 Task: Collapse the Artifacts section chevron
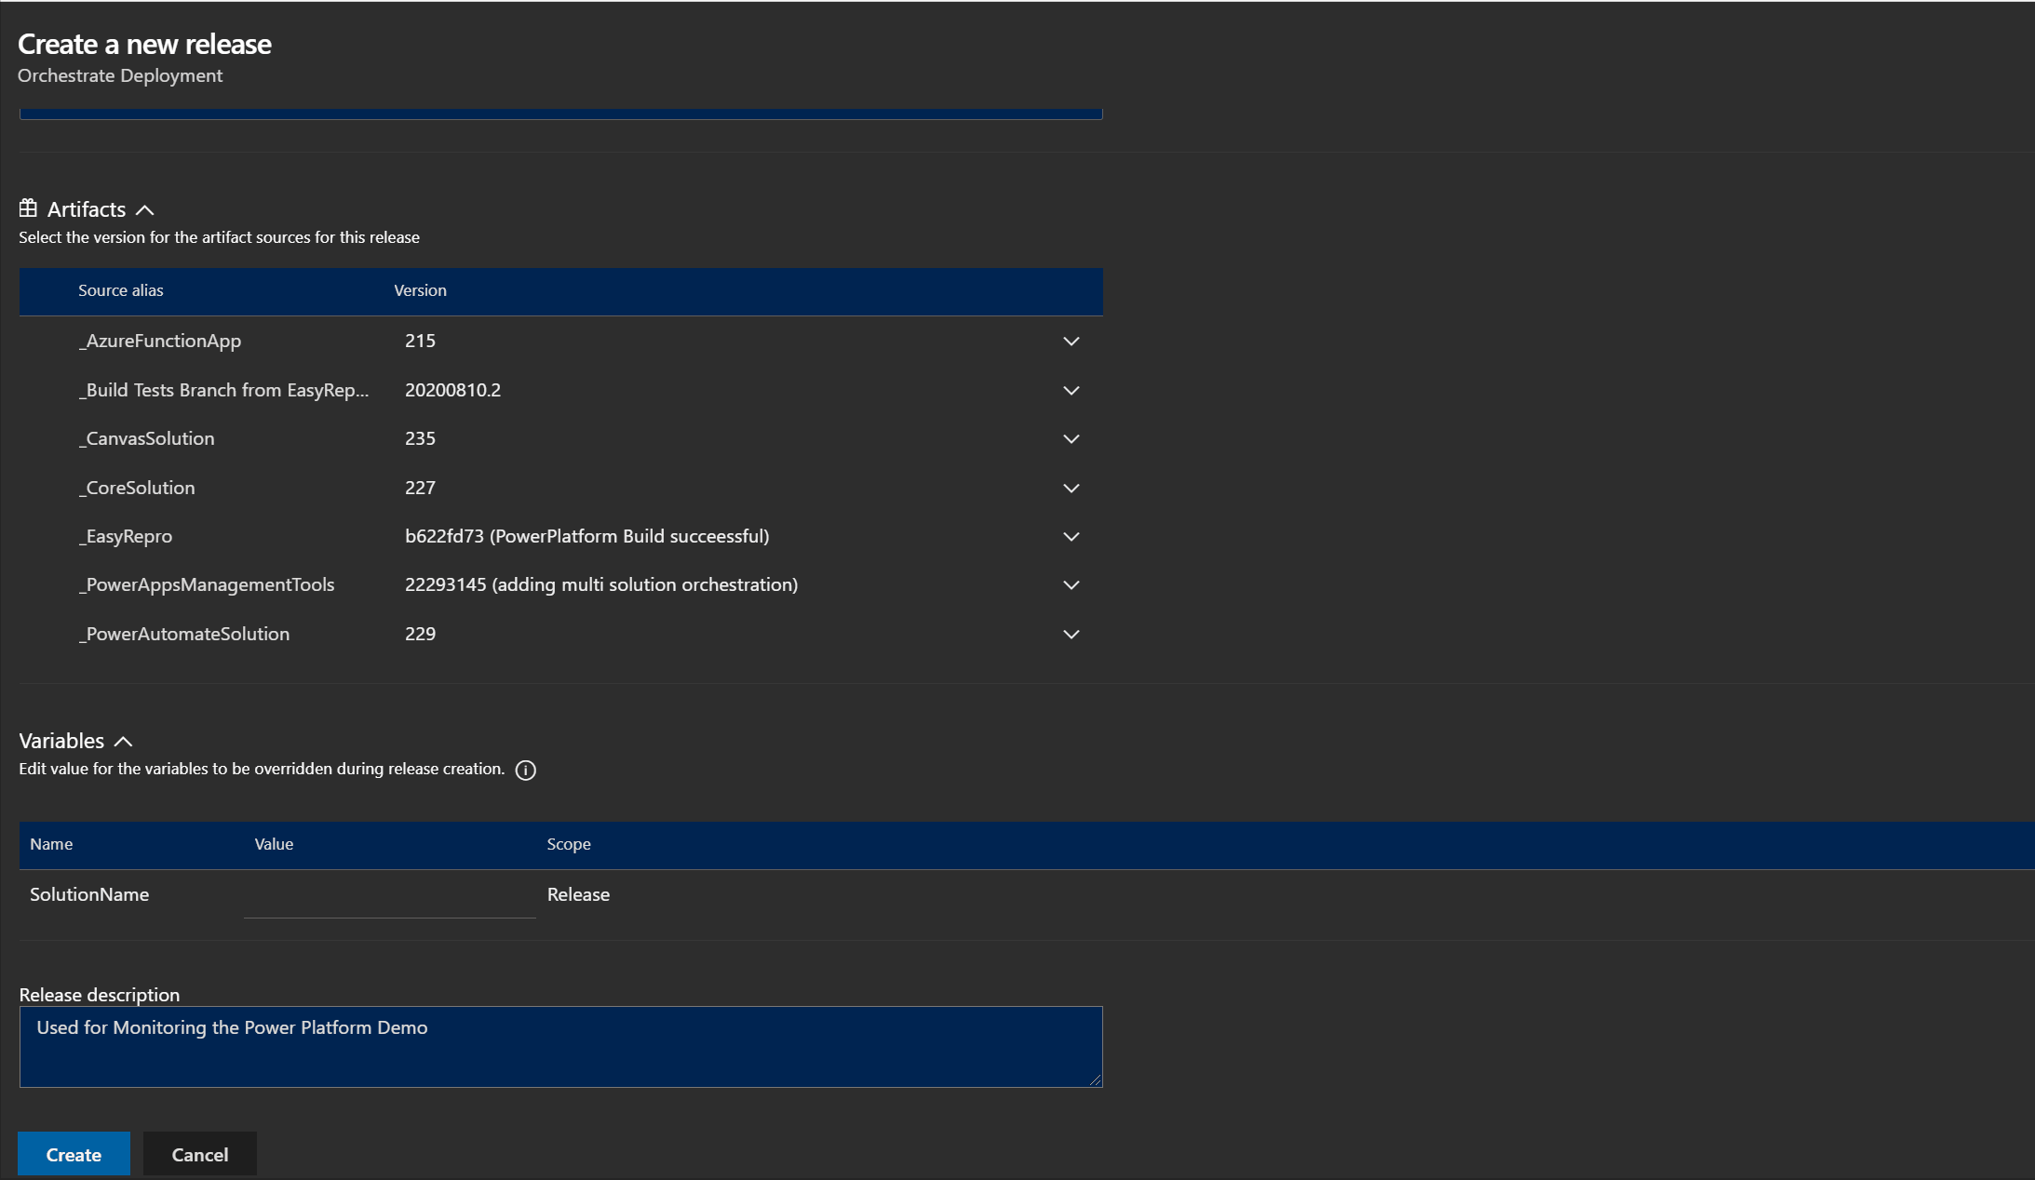click(145, 210)
